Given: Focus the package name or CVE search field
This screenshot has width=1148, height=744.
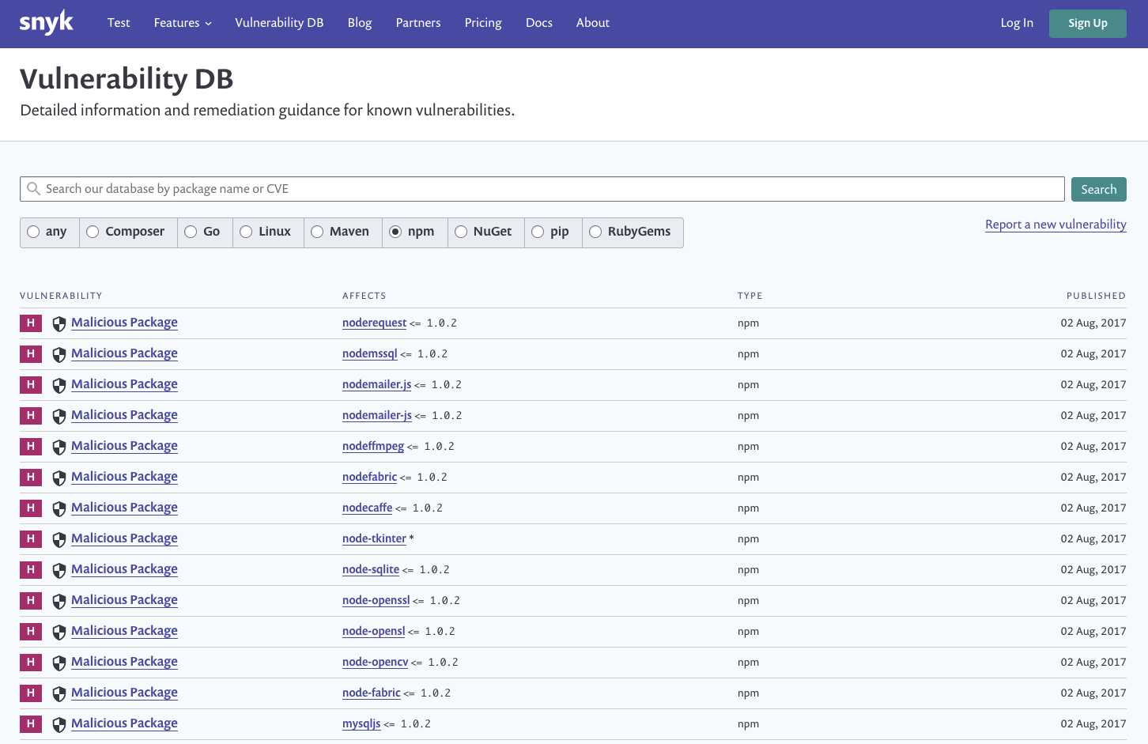Looking at the screenshot, I should pos(542,189).
